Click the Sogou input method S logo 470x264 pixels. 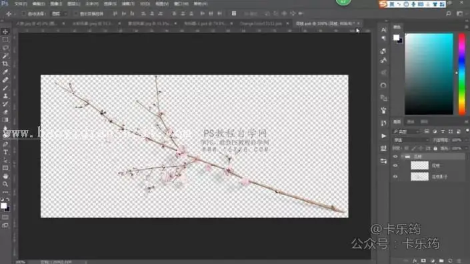tap(383, 4)
